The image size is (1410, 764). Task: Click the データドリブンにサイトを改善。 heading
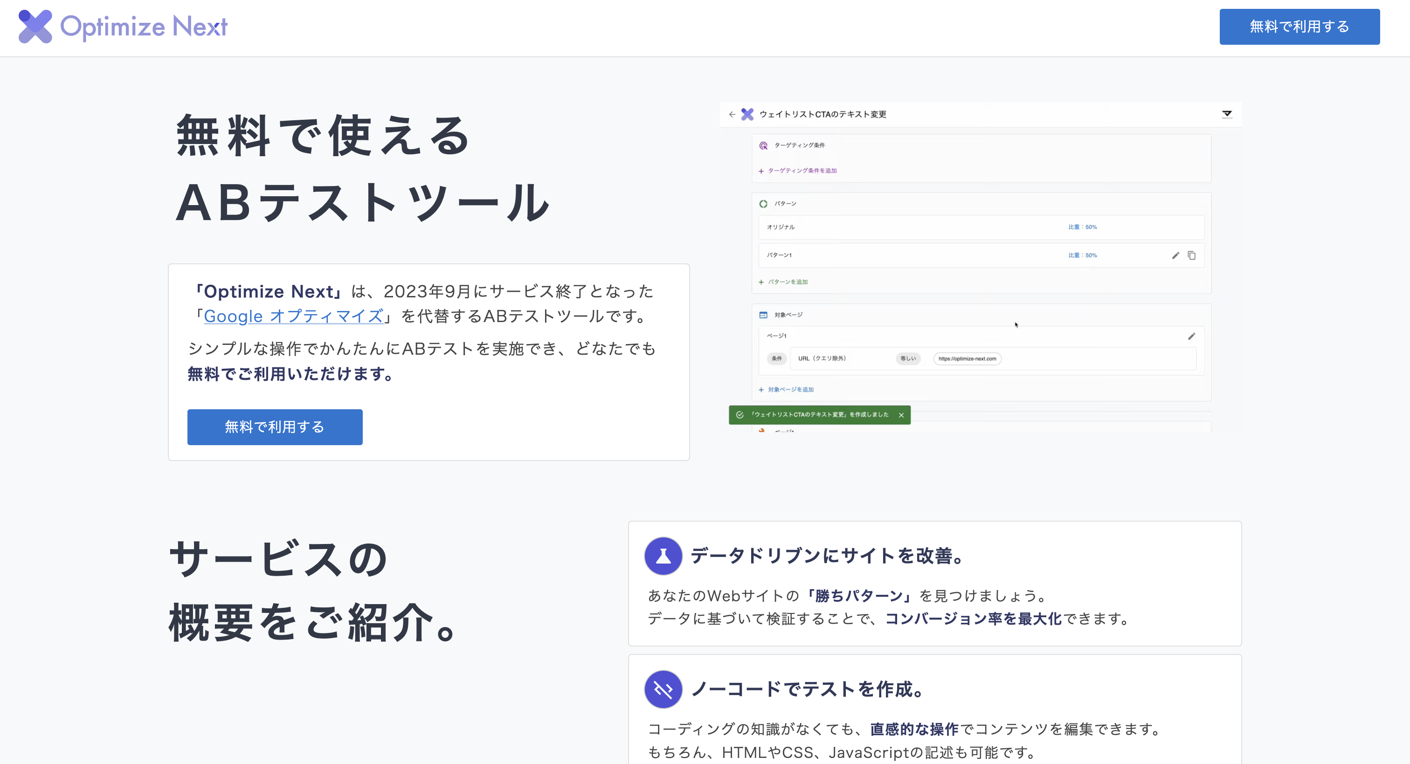click(x=827, y=556)
